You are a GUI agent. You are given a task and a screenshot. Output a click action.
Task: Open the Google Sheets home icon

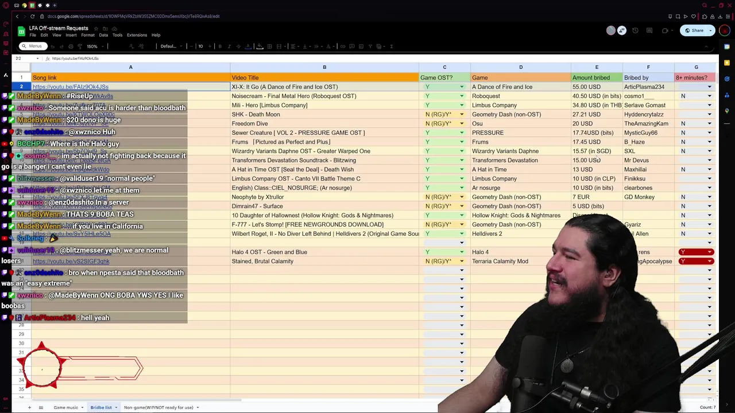pos(21,31)
